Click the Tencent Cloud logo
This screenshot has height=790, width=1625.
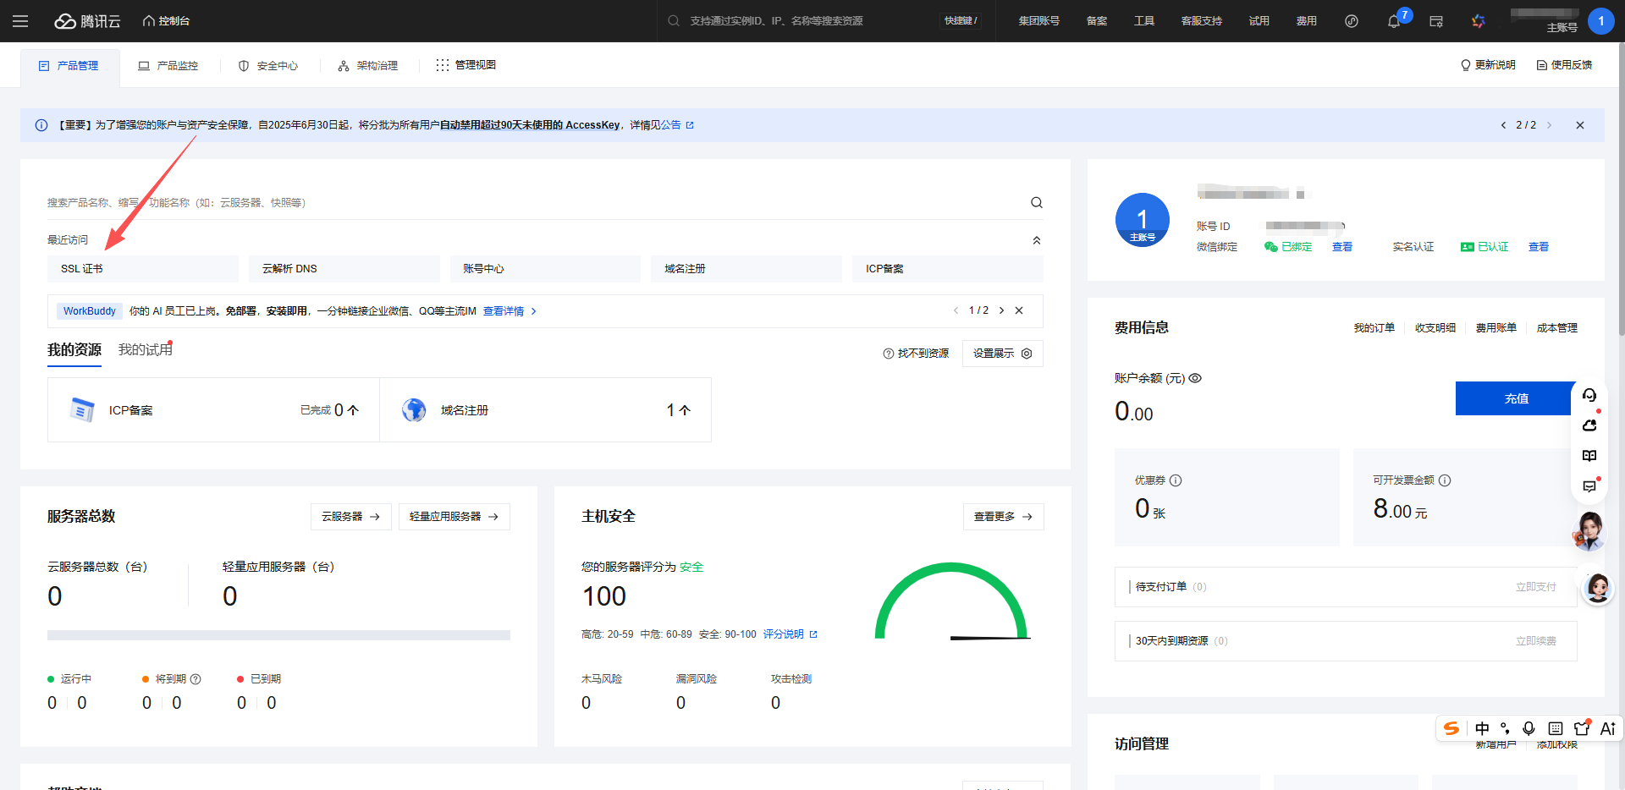(x=88, y=21)
